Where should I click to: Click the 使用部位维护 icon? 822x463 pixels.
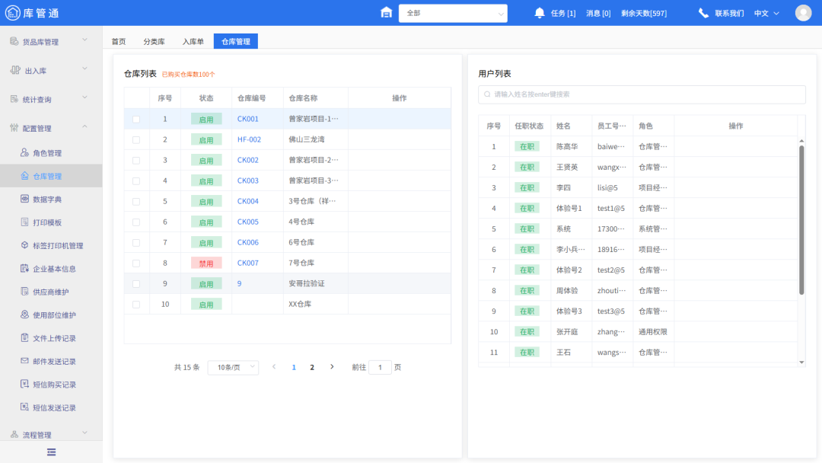(x=24, y=314)
